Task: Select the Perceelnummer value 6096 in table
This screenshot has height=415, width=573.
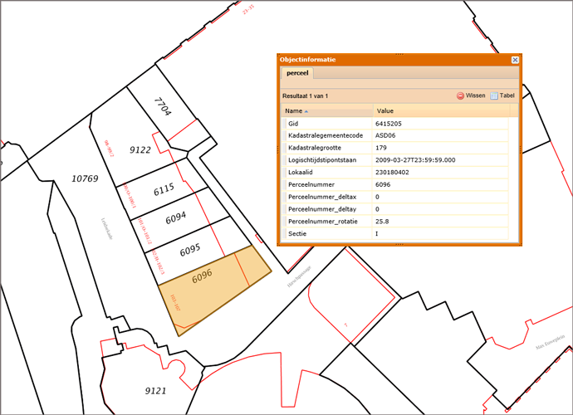Action: (x=383, y=184)
